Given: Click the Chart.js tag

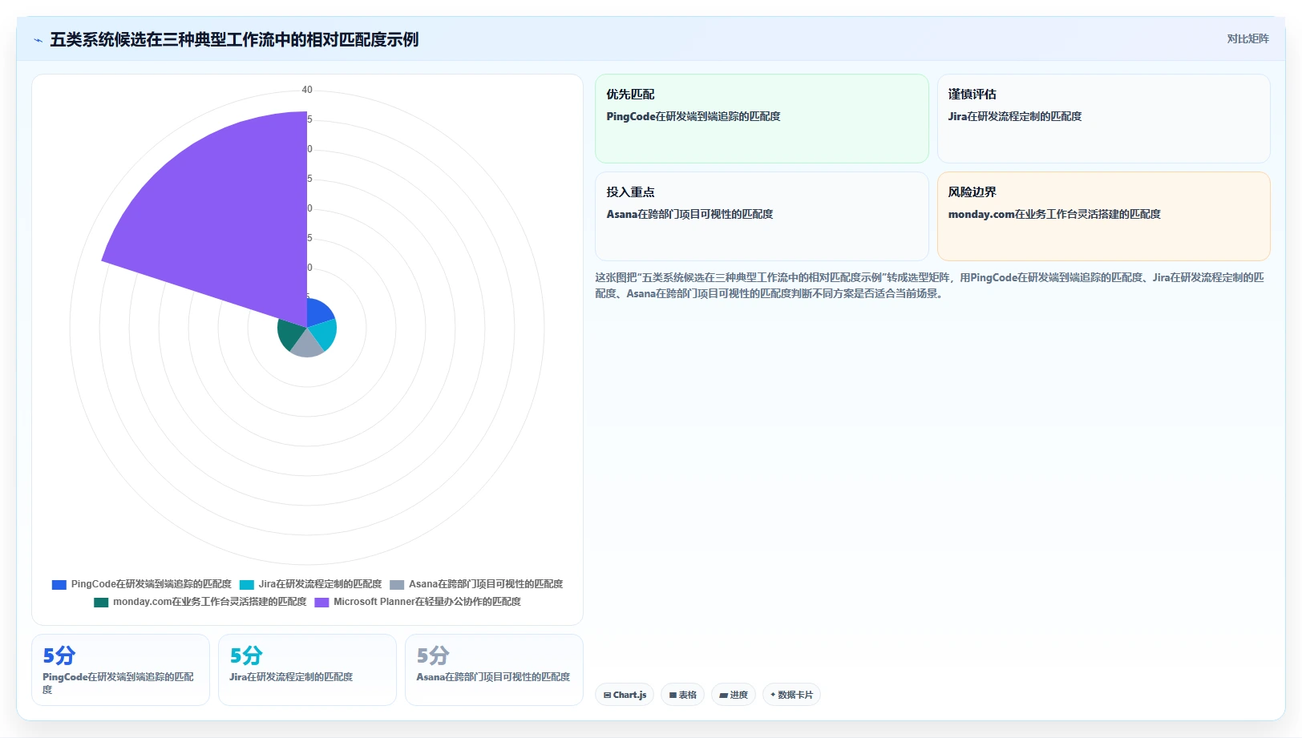Looking at the screenshot, I should coord(625,695).
